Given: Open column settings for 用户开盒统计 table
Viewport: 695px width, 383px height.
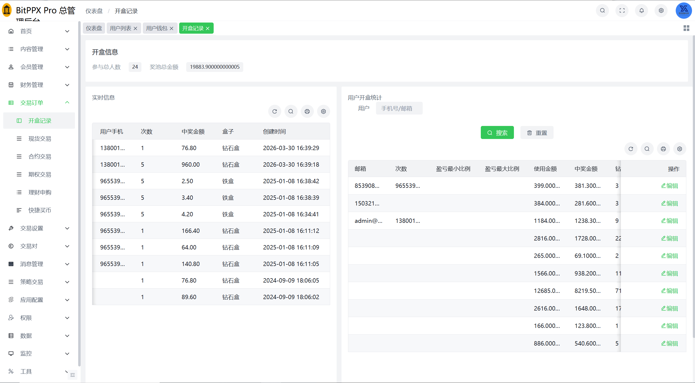Looking at the screenshot, I should 679,149.
